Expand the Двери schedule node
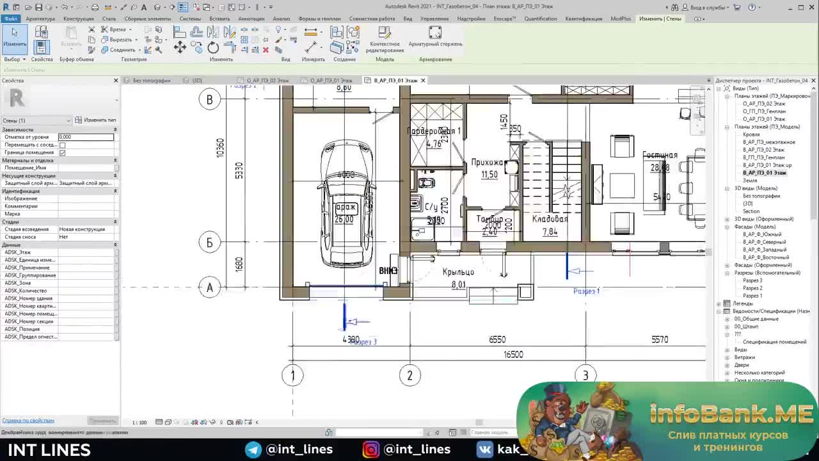 point(727,365)
